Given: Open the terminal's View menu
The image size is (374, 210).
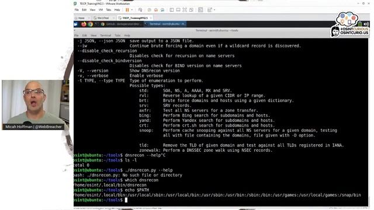Looking at the screenshot, I should click(x=93, y=36).
